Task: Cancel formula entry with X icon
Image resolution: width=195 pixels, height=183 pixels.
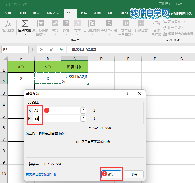Action: pos(42,49)
